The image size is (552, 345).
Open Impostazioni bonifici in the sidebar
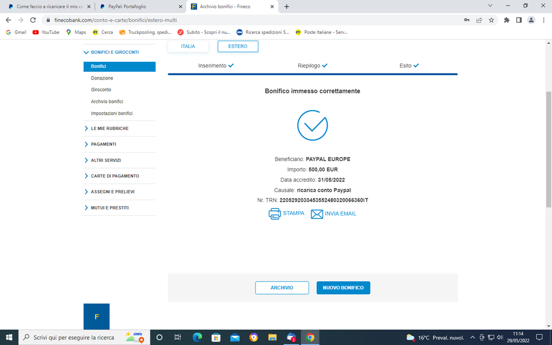point(112,113)
